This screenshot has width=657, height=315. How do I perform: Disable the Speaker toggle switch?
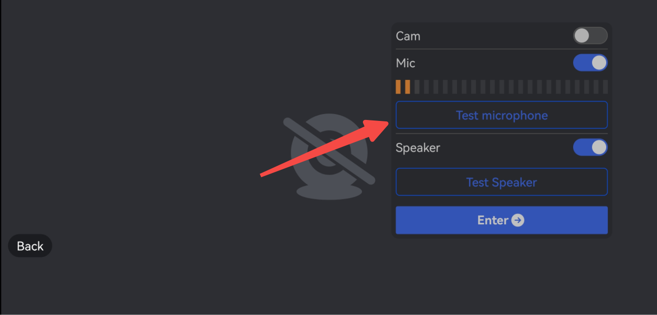tap(590, 147)
